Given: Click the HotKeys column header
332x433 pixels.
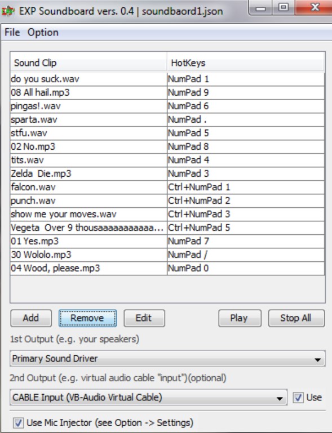Looking at the screenshot, I should click(x=246, y=63).
